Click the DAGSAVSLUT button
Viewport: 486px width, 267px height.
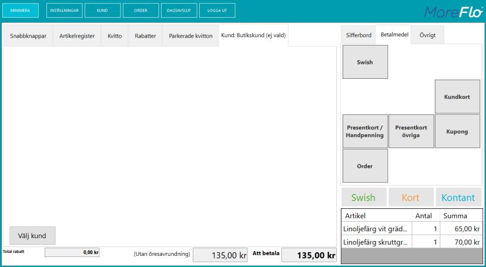pos(179,10)
